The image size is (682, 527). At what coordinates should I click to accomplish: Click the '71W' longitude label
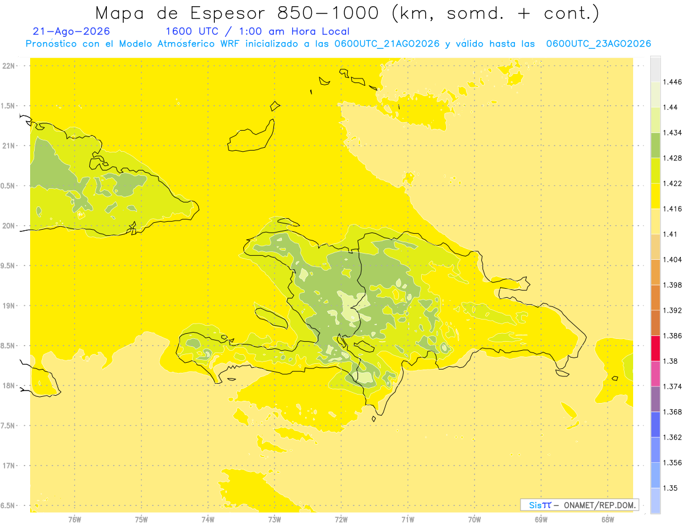click(407, 520)
